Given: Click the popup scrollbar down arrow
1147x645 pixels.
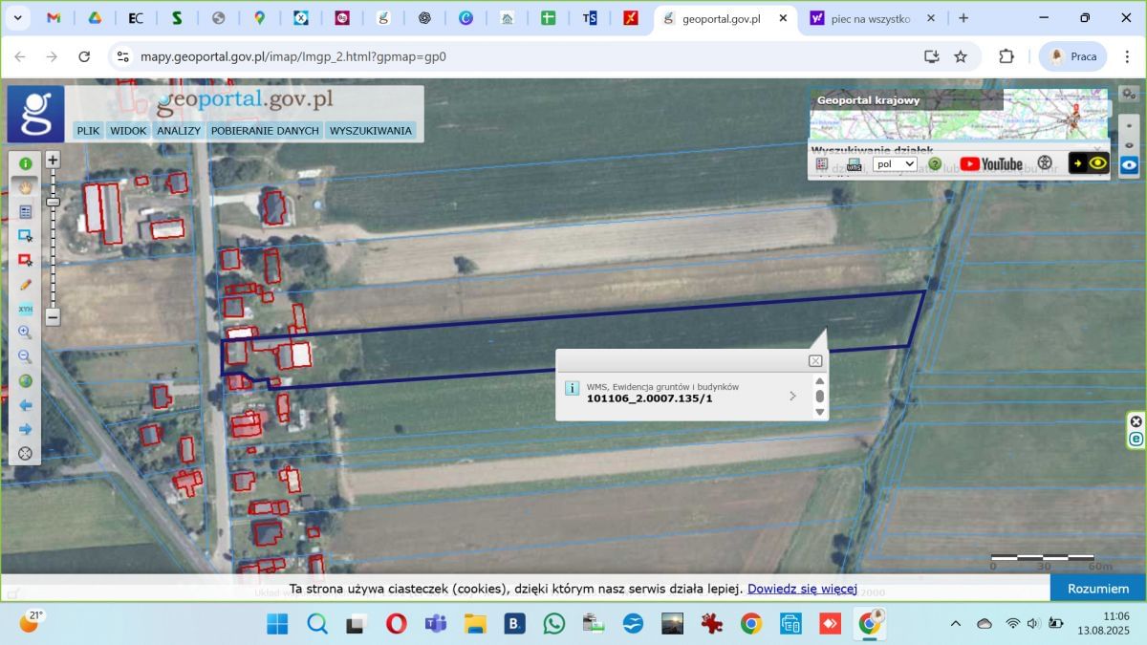Looking at the screenshot, I should click(x=819, y=412).
